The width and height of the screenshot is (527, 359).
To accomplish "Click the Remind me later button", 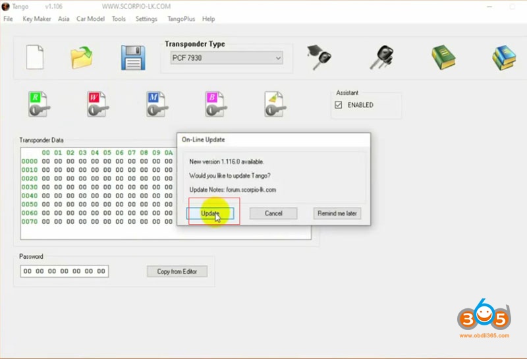I will pos(337,213).
